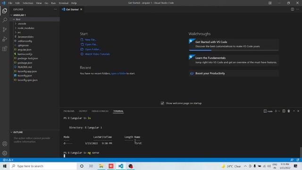The width and height of the screenshot is (302, 170).
Task: Open the Explorer view in activity bar
Action: pyautogui.click(x=5, y=10)
